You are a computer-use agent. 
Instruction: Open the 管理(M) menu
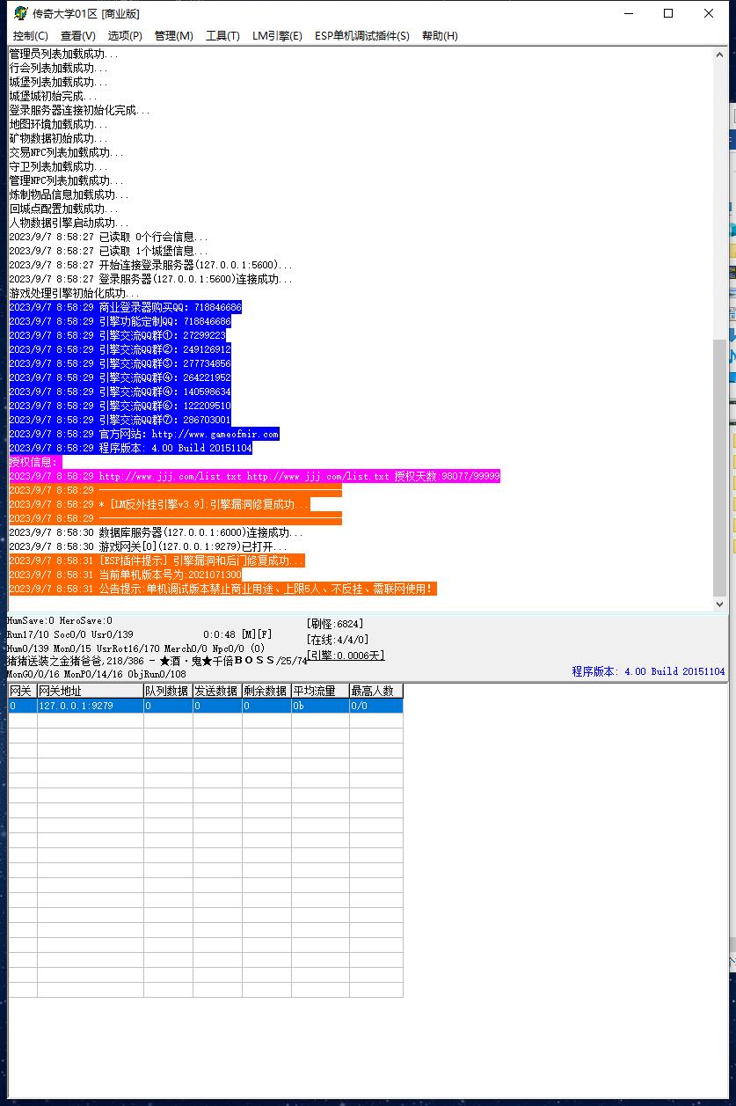(173, 36)
